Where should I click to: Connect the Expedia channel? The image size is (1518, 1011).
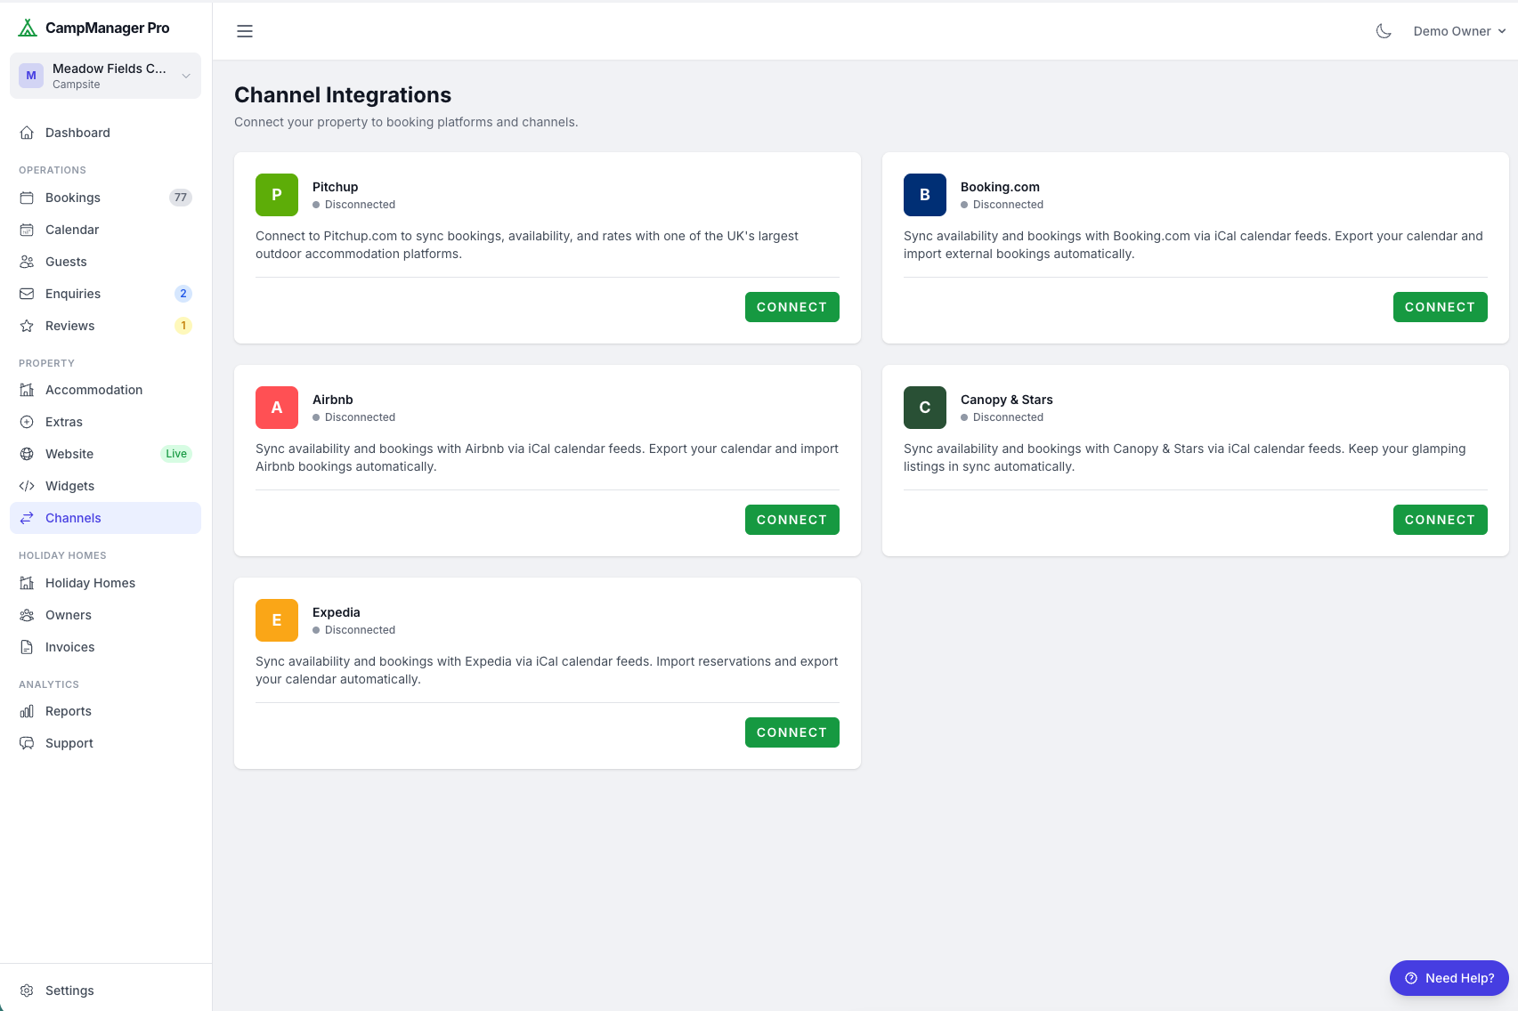click(x=792, y=732)
